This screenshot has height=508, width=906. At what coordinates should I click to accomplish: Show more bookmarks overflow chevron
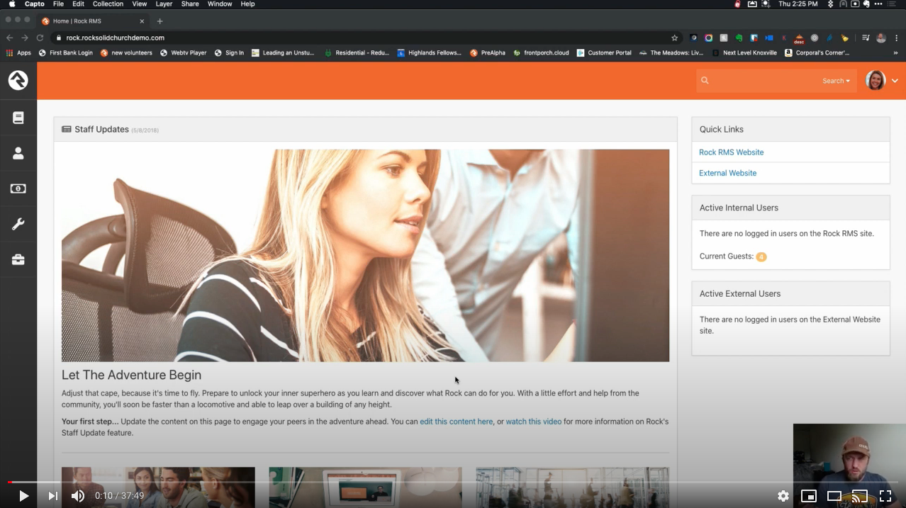[895, 52]
